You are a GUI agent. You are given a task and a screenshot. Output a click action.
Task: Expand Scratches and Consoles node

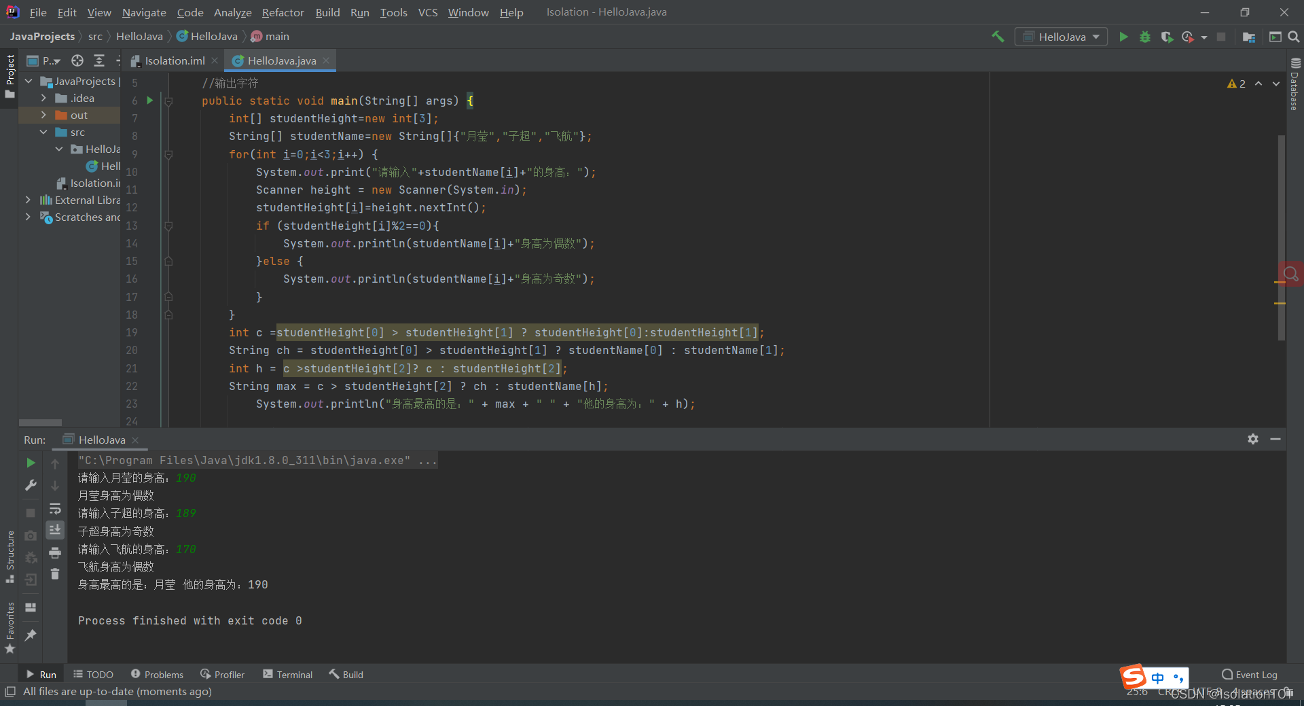click(x=28, y=217)
